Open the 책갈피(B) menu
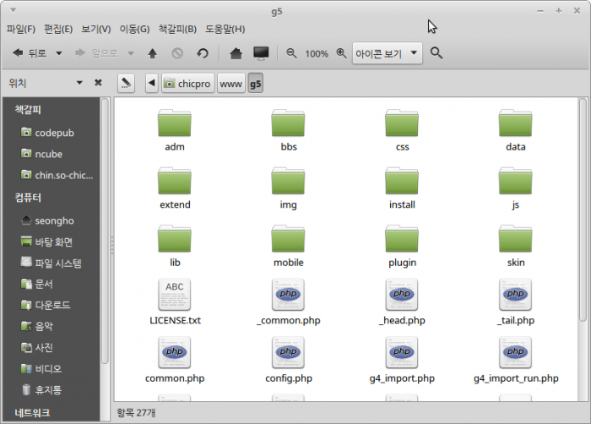 pyautogui.click(x=177, y=29)
